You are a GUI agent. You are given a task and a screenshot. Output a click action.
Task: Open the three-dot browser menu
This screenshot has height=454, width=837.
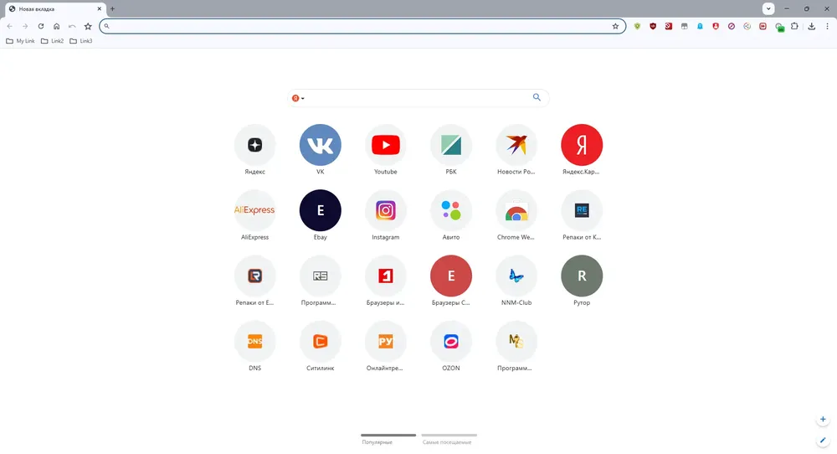click(828, 26)
